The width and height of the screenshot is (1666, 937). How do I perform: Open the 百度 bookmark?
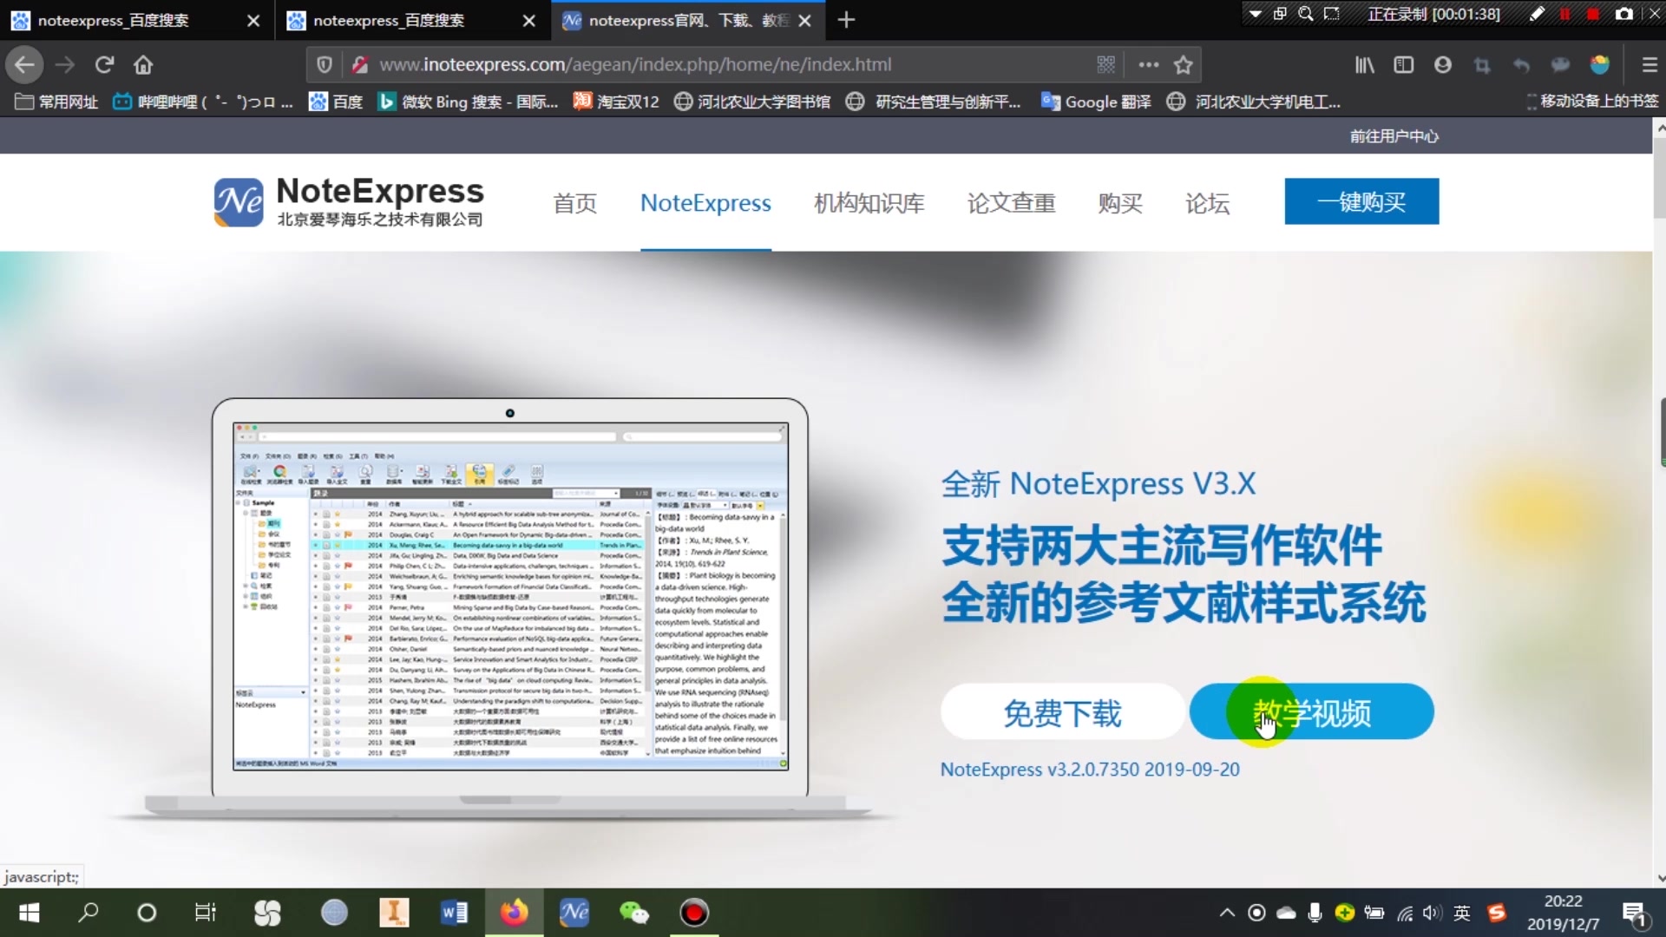(336, 102)
